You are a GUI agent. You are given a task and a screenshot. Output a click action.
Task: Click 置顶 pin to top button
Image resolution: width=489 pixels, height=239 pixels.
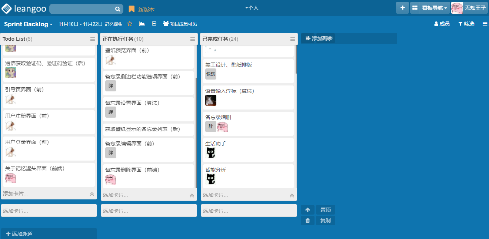coord(326,210)
